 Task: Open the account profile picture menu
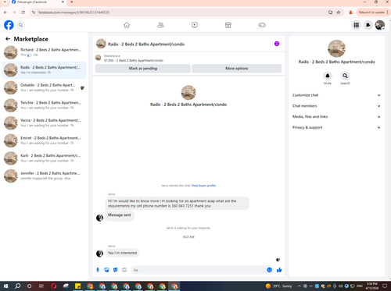(x=380, y=25)
